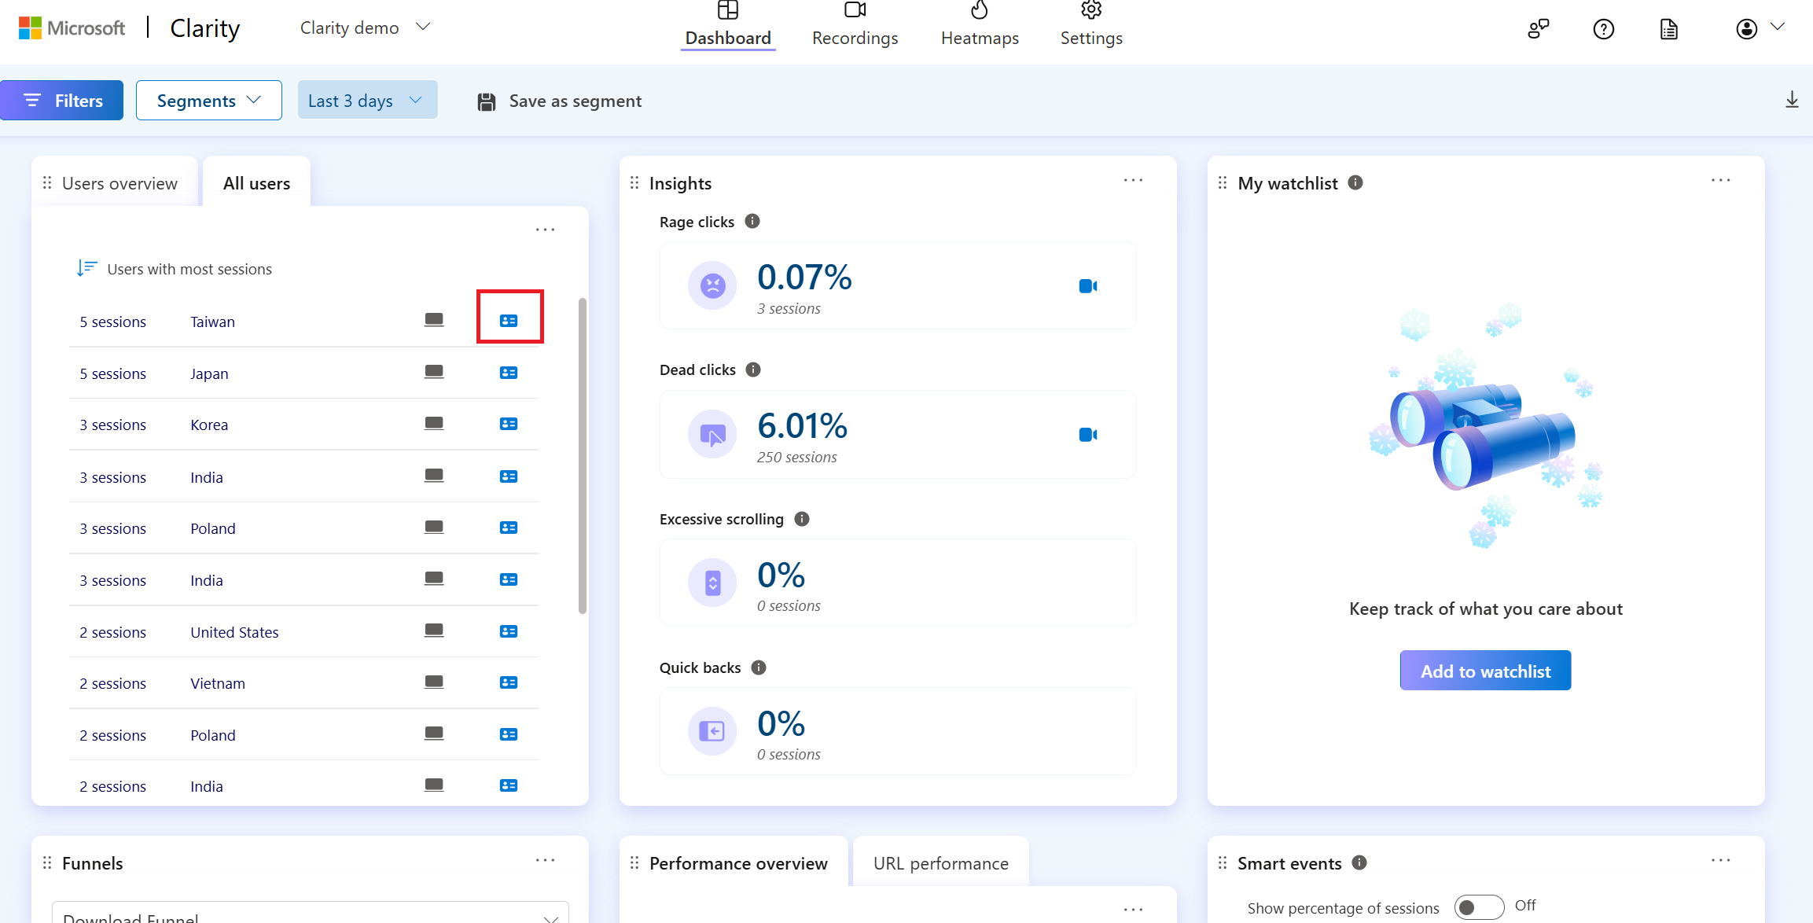
Task: Open Performance overview more options menu
Action: click(x=1133, y=909)
